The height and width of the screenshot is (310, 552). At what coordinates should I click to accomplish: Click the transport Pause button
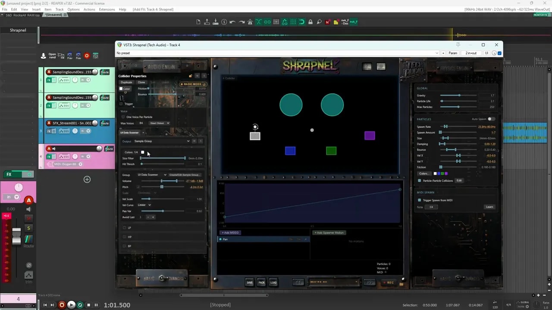[x=96, y=305]
